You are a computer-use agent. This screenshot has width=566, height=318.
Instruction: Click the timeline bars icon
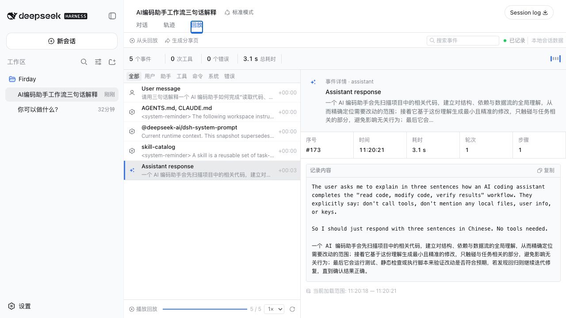pyautogui.click(x=555, y=59)
